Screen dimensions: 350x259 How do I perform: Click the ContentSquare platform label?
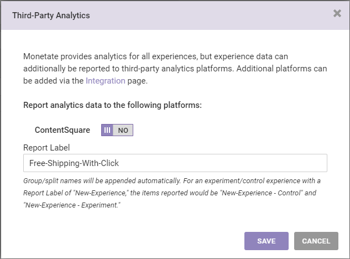click(62, 130)
